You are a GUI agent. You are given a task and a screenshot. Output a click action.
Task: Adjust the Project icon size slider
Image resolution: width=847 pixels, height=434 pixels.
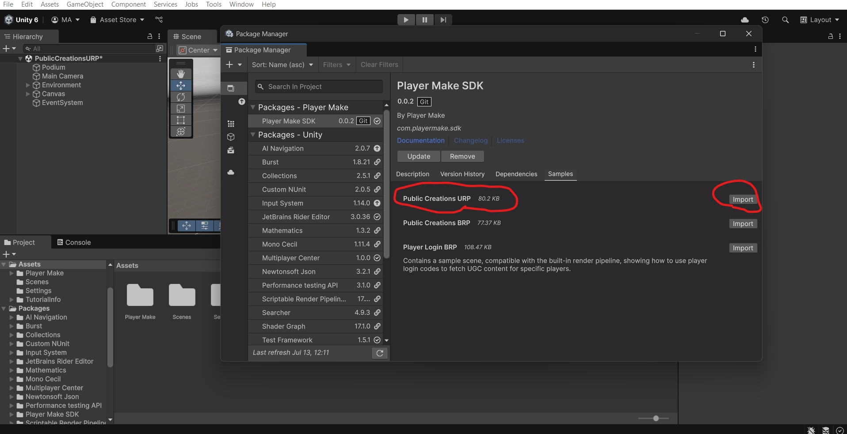tap(656, 418)
